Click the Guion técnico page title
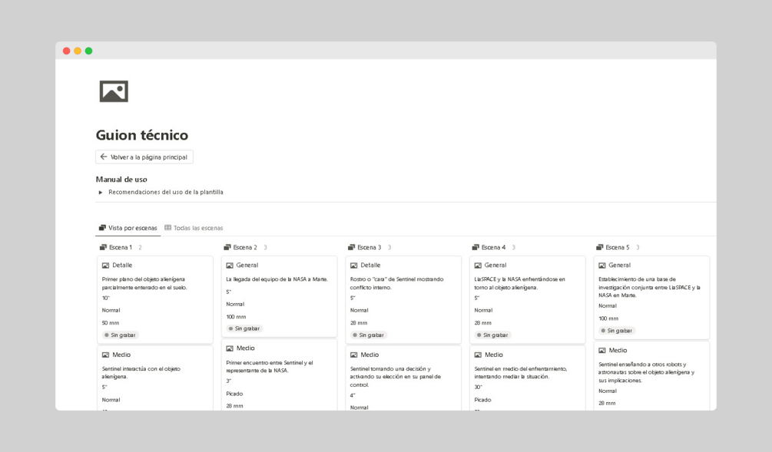Viewport: 772px width, 452px height. [142, 135]
